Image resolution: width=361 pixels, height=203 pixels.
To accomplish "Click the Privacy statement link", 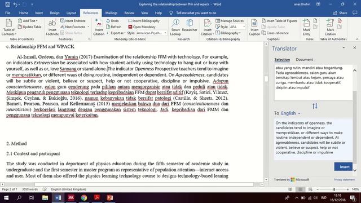I will 344,179.
